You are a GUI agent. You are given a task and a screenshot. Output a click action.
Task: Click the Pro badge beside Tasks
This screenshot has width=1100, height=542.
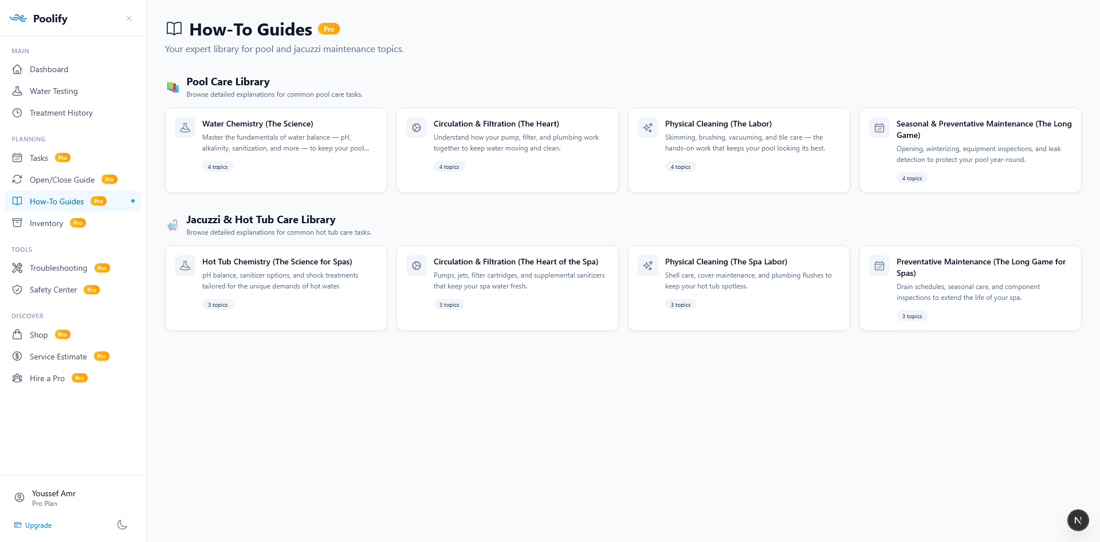(x=63, y=157)
